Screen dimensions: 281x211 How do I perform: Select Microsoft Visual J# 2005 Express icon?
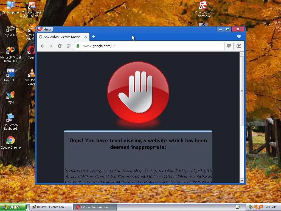(x=32, y=9)
